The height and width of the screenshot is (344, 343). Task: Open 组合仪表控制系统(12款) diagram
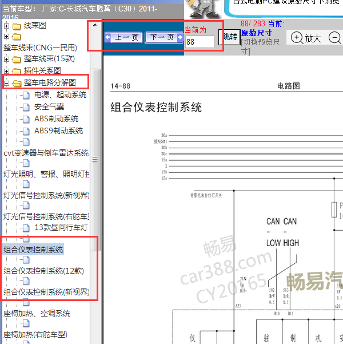(43, 271)
